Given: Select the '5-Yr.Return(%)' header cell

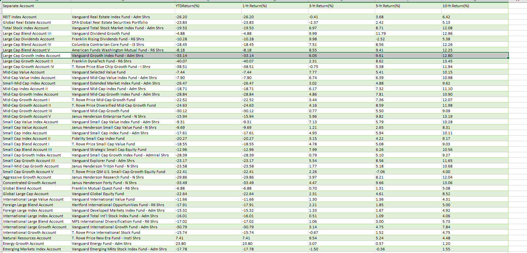Looking at the screenshot, I should coord(408,6).
